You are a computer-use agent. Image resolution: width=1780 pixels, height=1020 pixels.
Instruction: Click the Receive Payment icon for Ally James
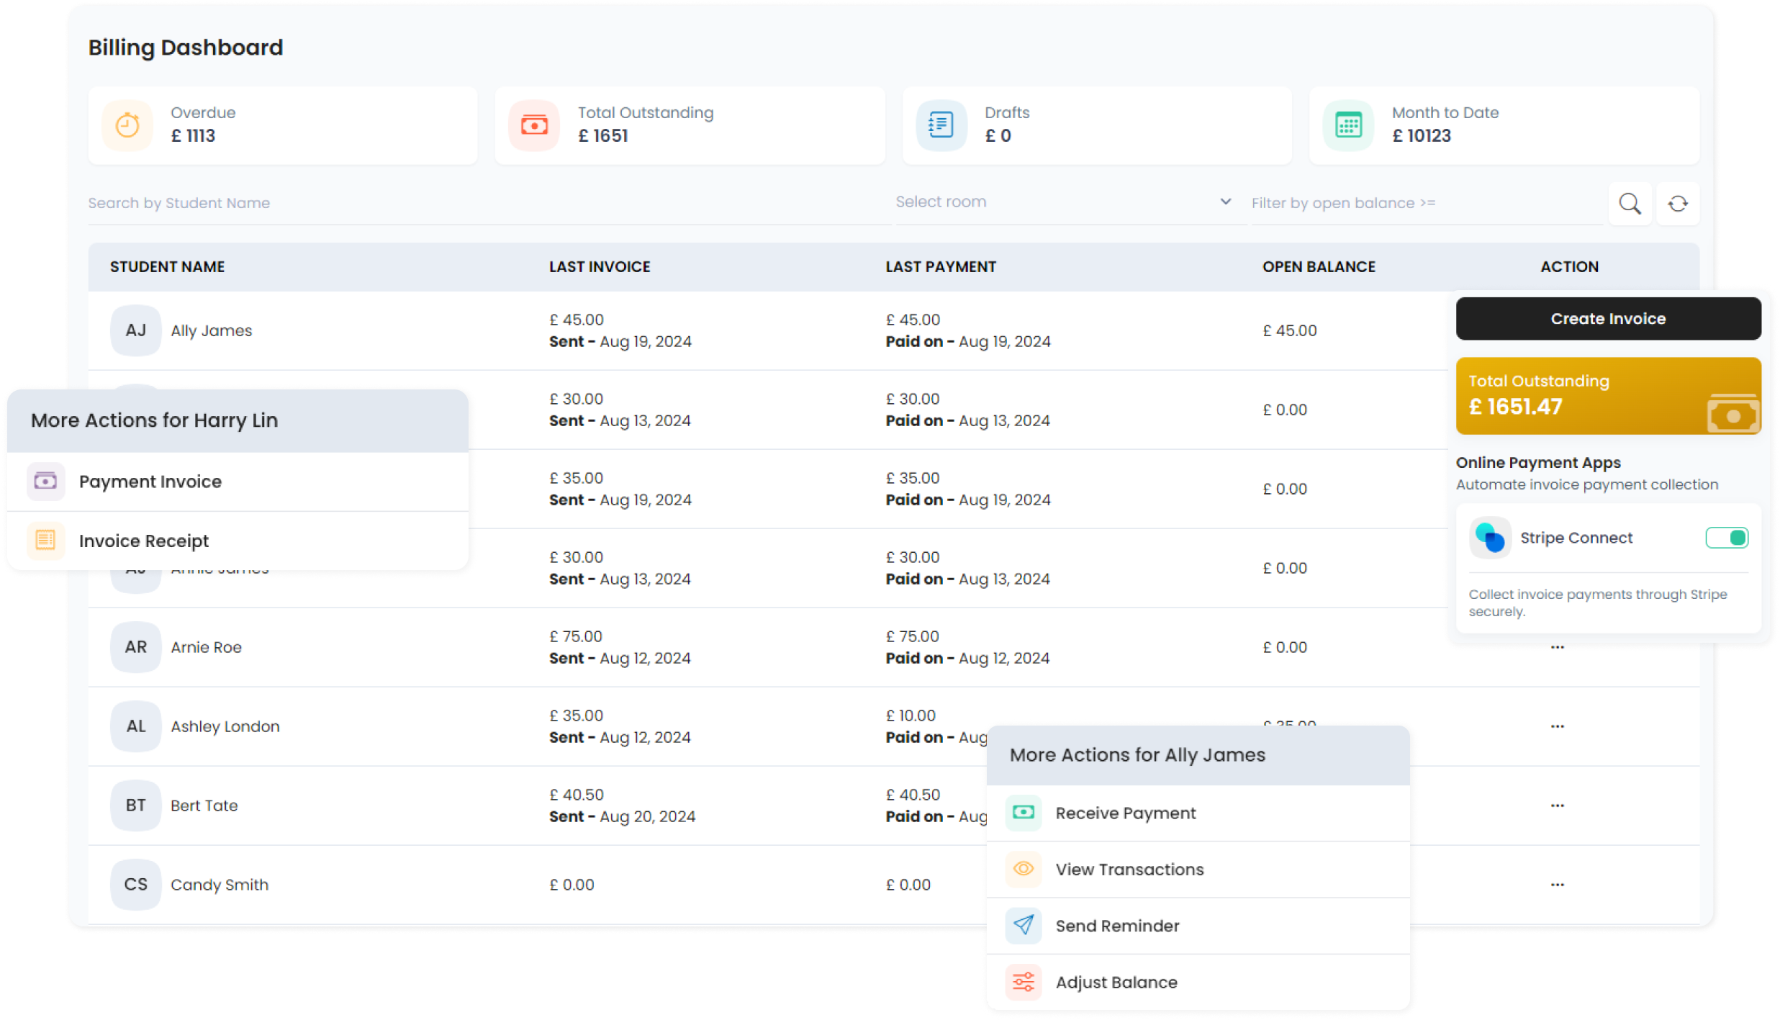pos(1023,813)
